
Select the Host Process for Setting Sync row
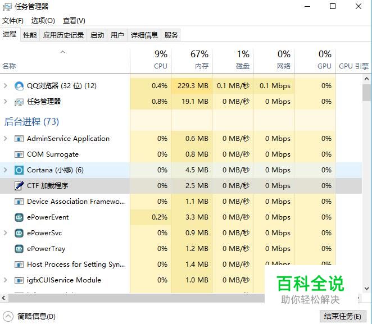(x=181, y=264)
